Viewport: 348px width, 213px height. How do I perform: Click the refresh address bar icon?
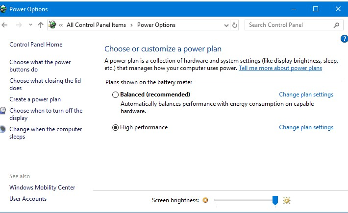pos(235,25)
